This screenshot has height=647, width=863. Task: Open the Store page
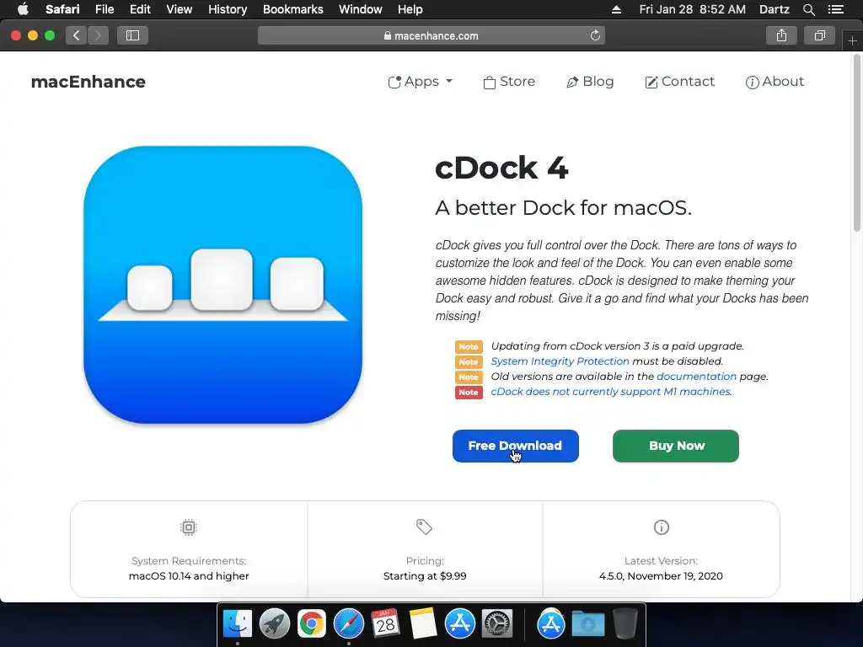coord(509,82)
